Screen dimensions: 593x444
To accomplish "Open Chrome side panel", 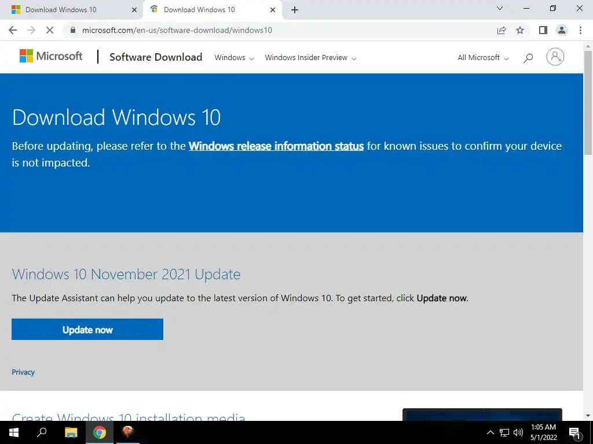I will pos(543,30).
